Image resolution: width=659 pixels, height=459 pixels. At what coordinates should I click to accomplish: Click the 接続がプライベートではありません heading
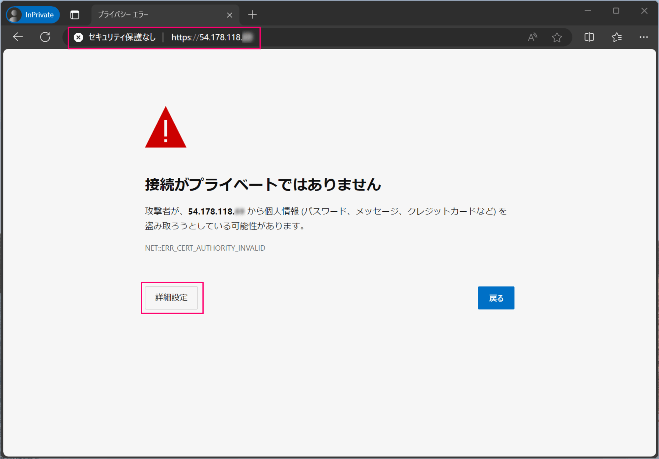[x=263, y=184]
